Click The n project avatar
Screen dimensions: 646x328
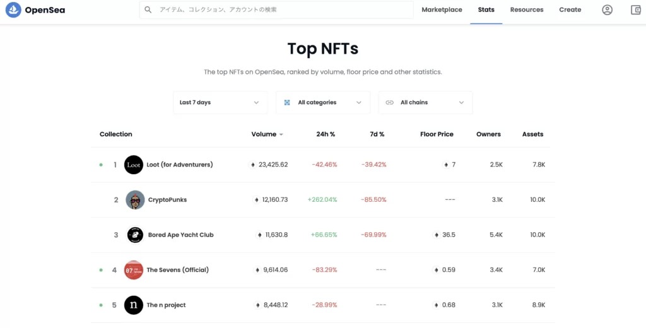tap(134, 305)
